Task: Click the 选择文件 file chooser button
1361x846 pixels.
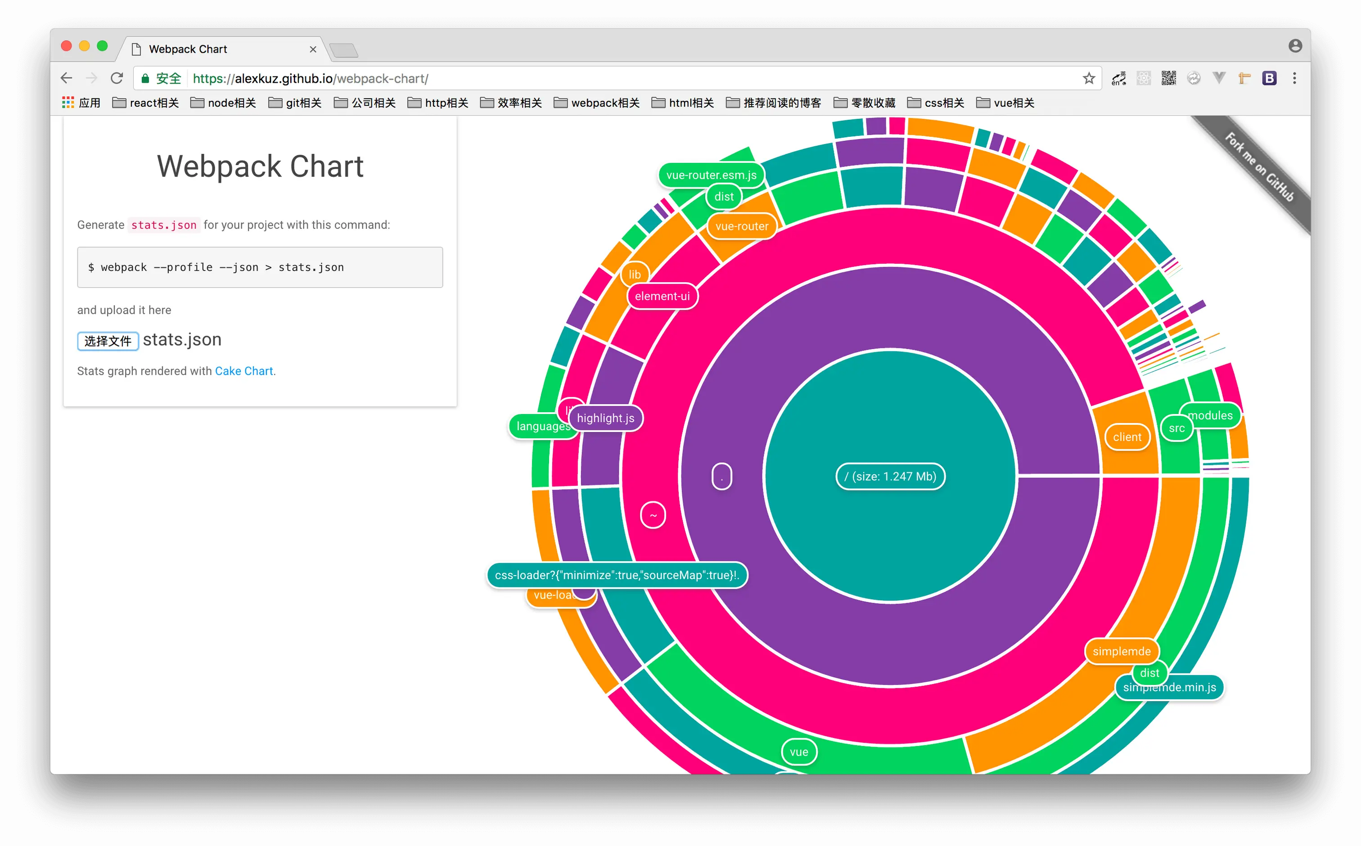Action: click(x=108, y=341)
